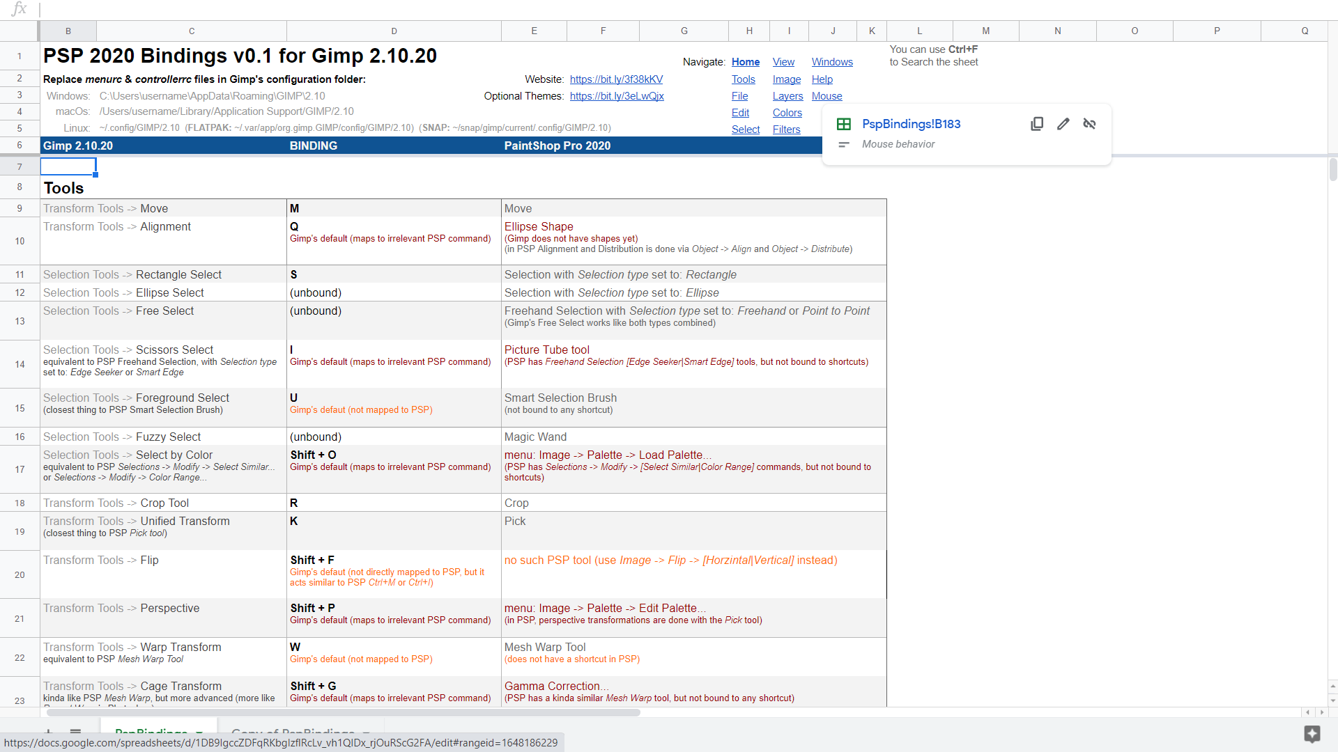Click the horizontal scroll right arrow

pyautogui.click(x=1321, y=712)
